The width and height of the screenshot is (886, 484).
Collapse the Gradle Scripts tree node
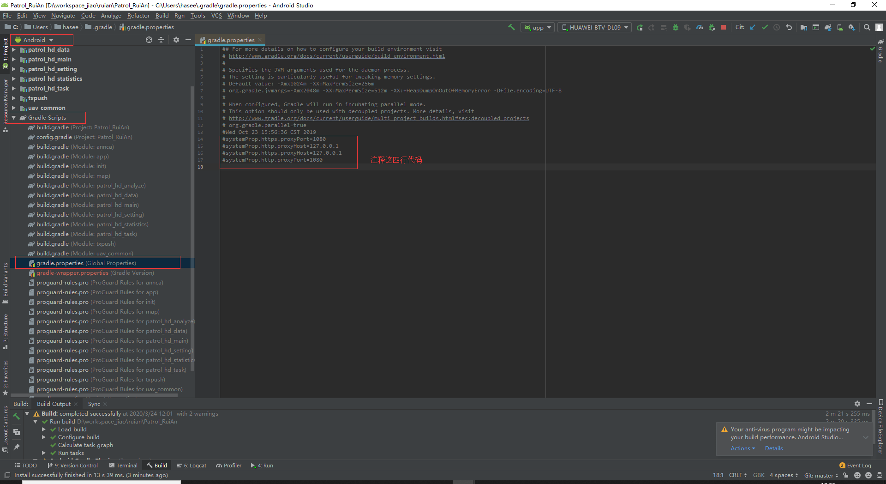[14, 118]
